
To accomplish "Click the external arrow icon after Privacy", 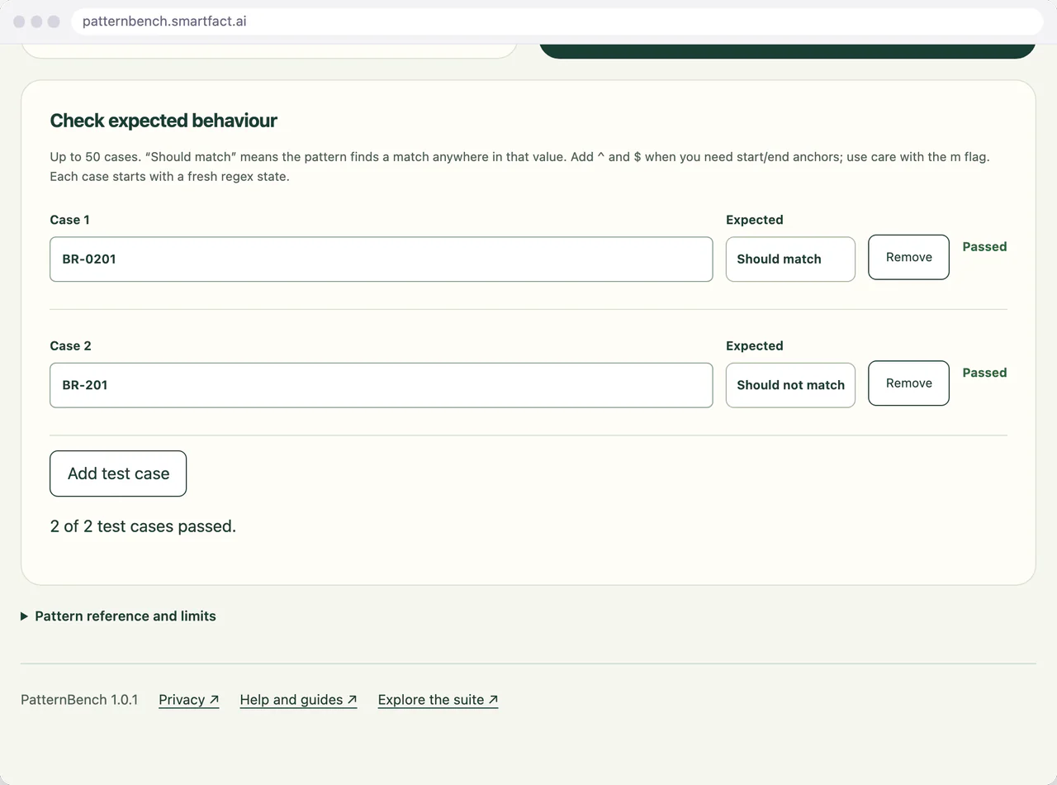I will point(214,700).
